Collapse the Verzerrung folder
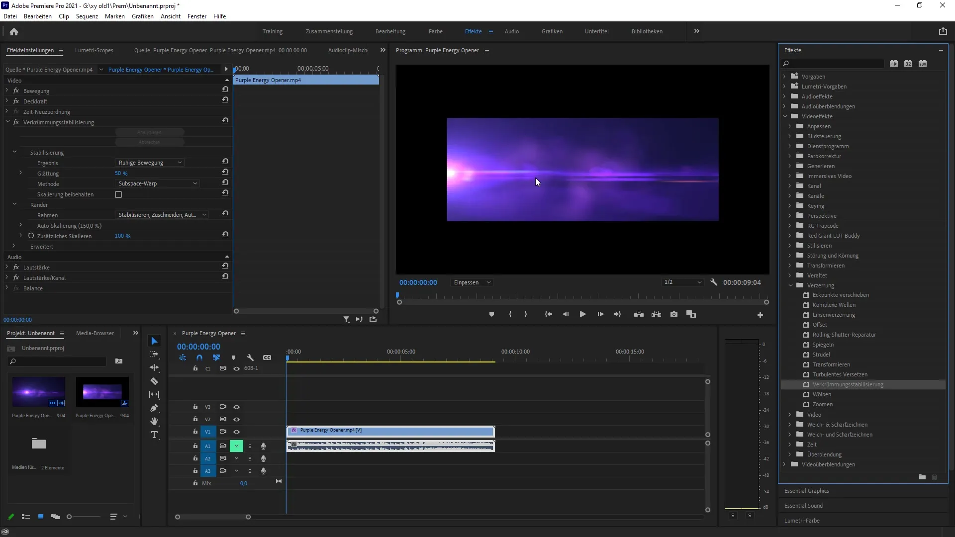The image size is (955, 537). coord(790,285)
